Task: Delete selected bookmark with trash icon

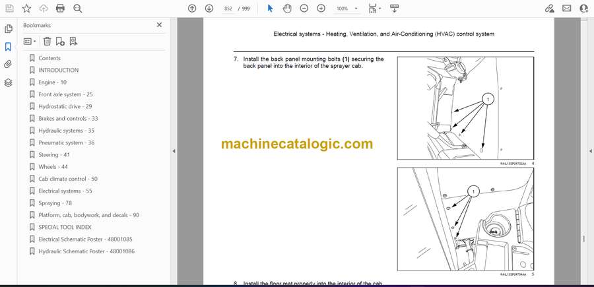Action: 47,41
